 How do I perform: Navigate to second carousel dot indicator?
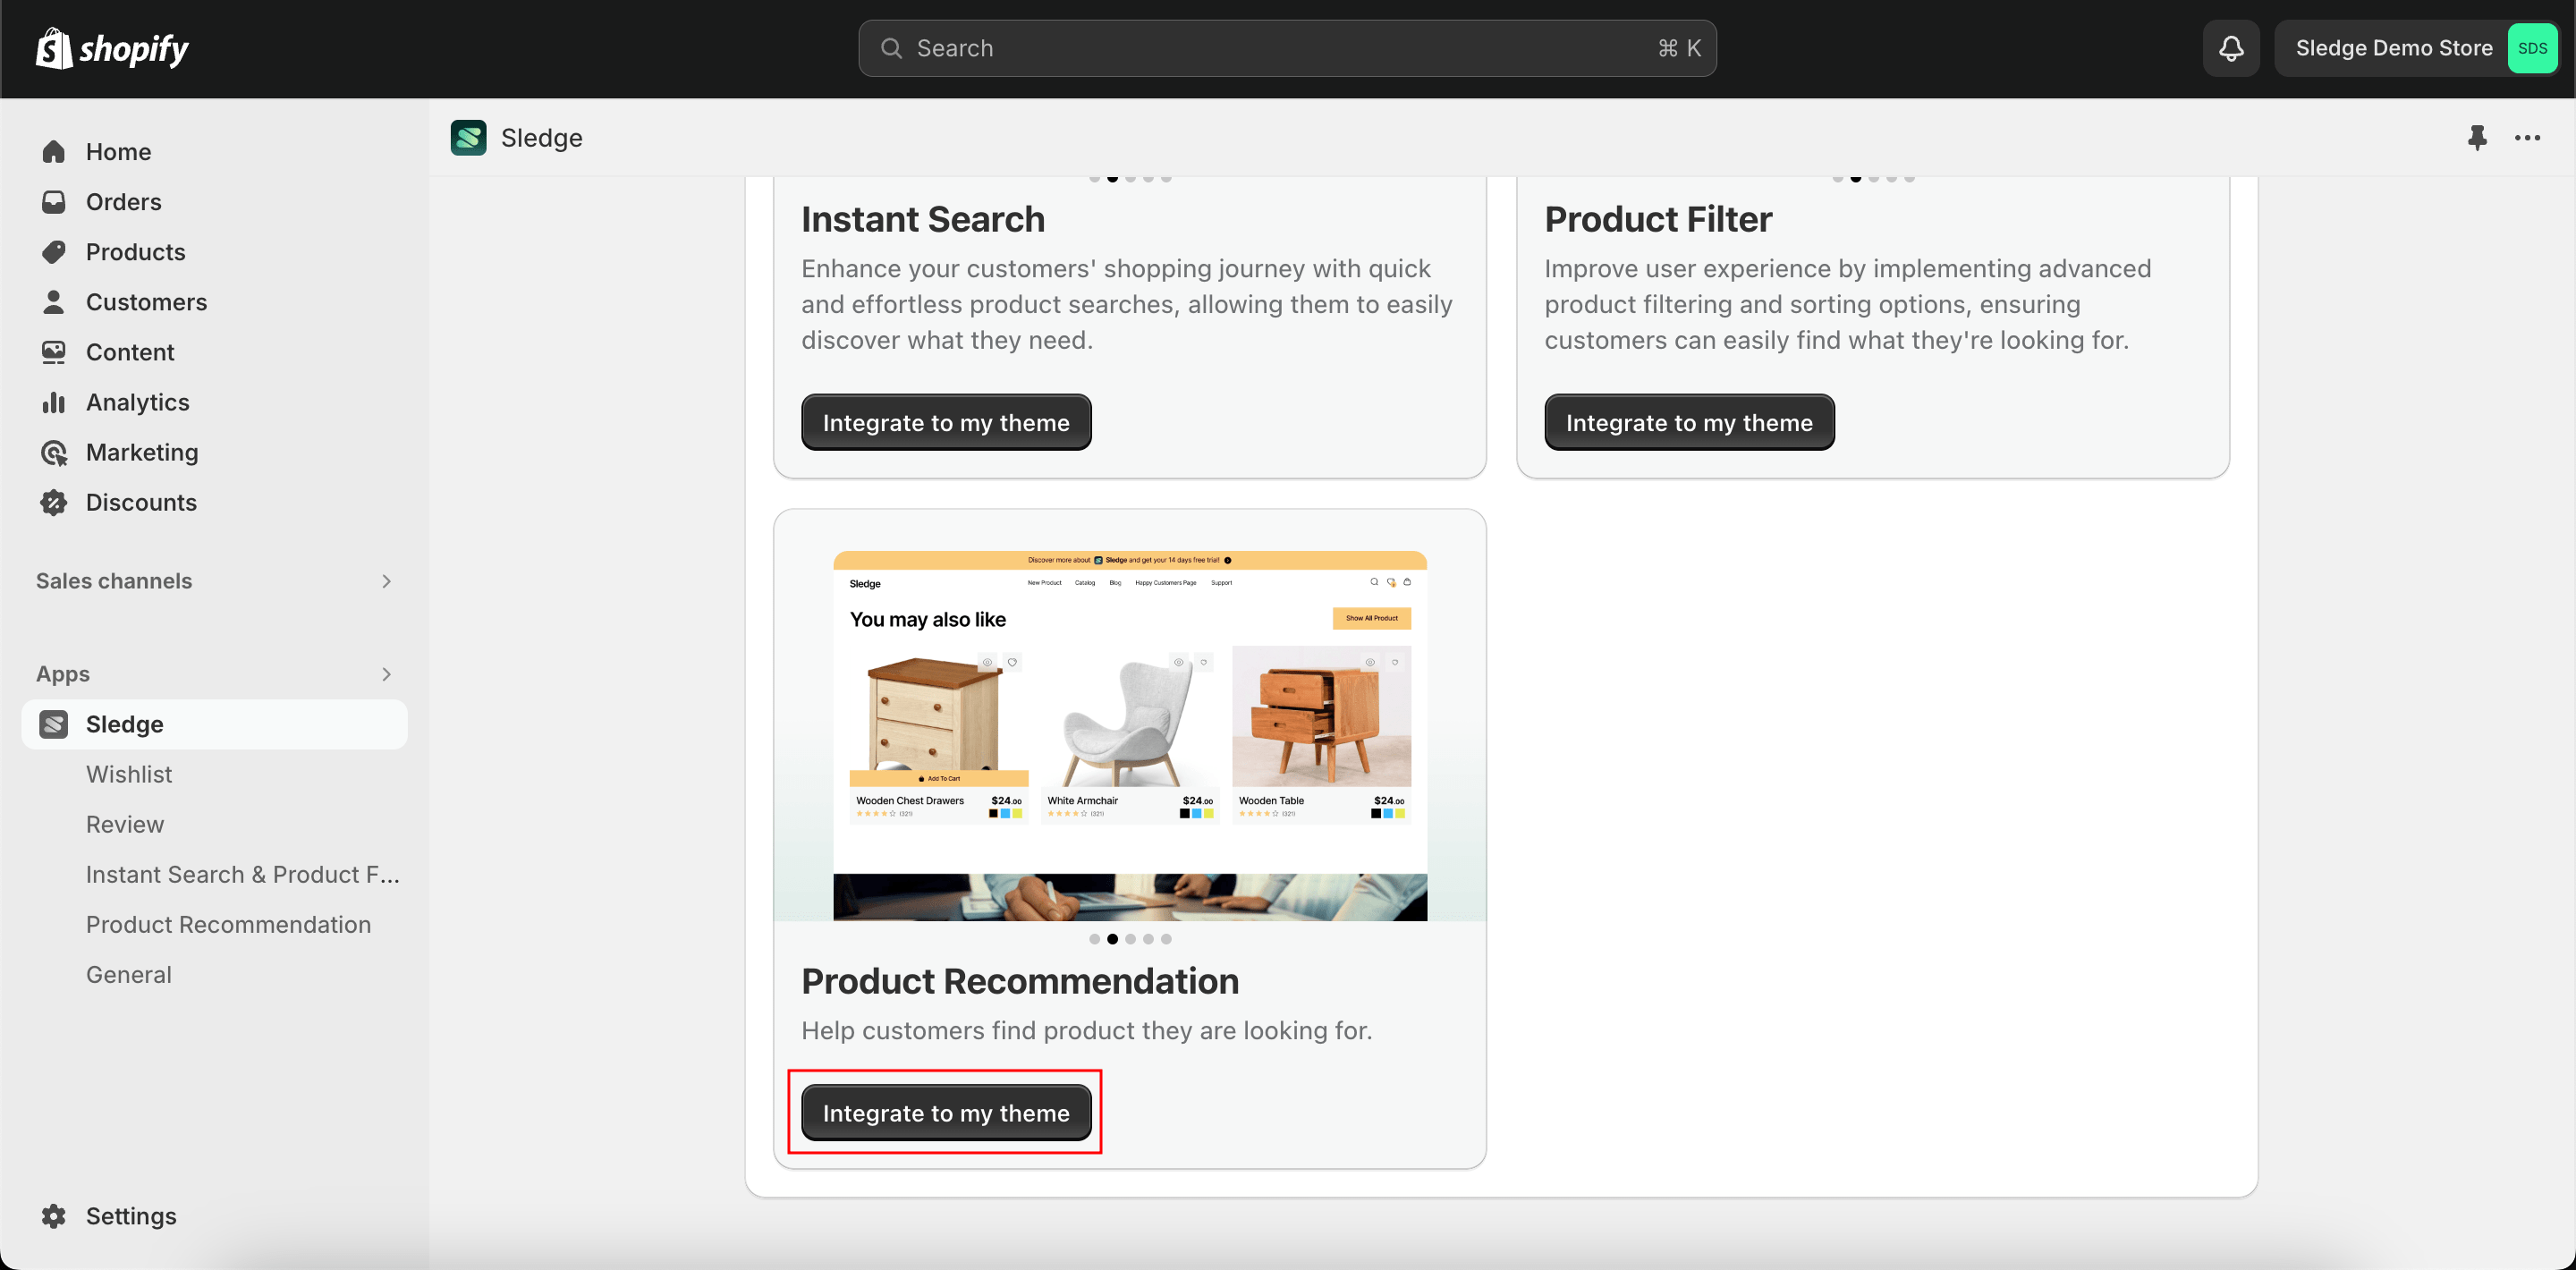[1111, 938]
